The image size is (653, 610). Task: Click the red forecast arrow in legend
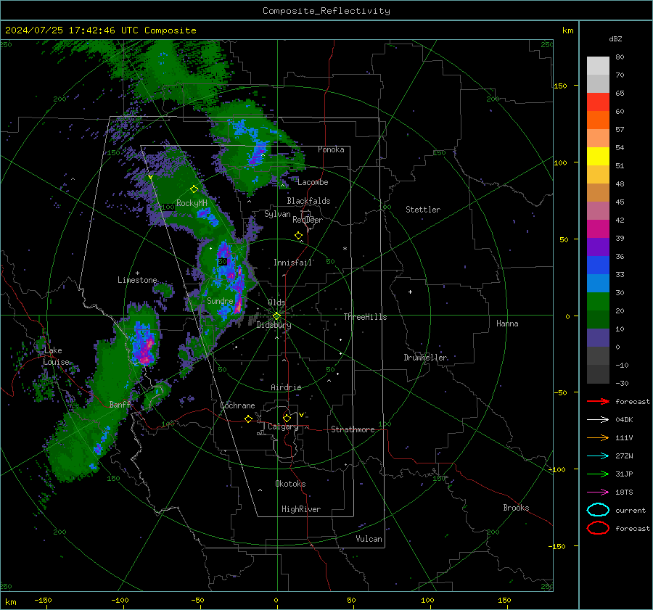click(598, 401)
